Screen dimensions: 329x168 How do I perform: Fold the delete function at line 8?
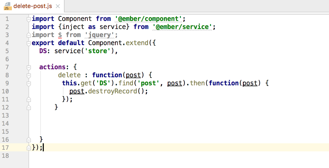click(29, 75)
